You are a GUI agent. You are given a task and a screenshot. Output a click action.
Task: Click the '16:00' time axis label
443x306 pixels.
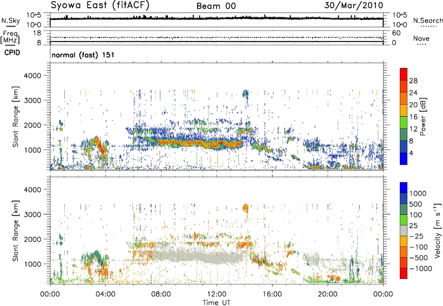pos(272,294)
